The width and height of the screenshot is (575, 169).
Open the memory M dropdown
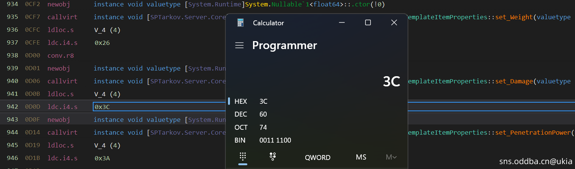pos(391,157)
